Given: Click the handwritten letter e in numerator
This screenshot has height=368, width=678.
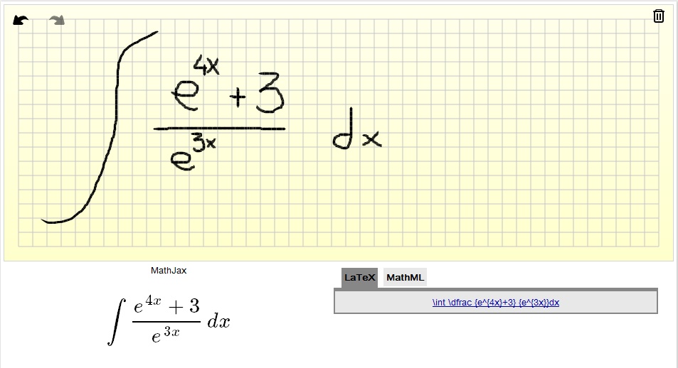Looking at the screenshot, I should pyautogui.click(x=184, y=96).
